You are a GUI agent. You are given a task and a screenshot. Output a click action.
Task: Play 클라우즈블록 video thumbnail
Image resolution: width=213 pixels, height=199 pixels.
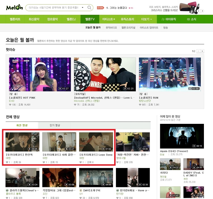22,177
